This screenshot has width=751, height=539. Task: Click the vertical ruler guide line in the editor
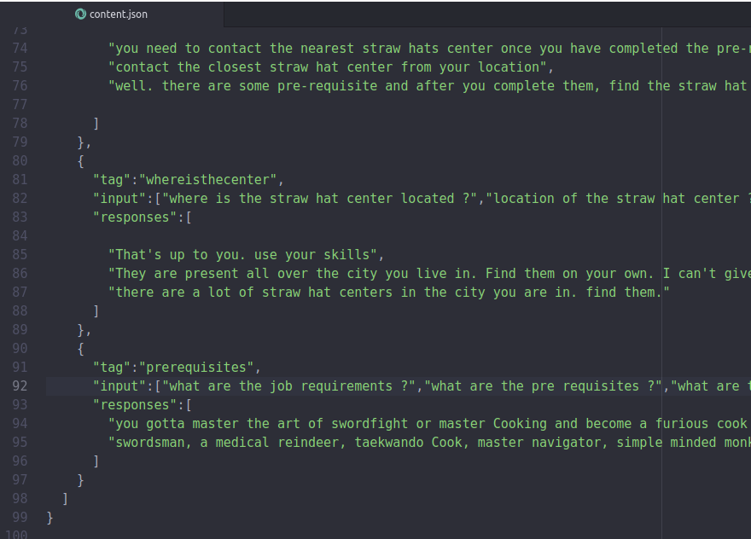pyautogui.click(x=663, y=256)
